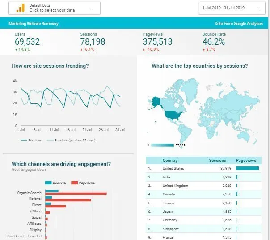Open the date range dropdown
270x240 pixels.
click(x=232, y=8)
